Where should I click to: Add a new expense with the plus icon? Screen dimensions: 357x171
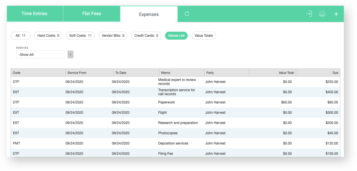click(x=336, y=14)
